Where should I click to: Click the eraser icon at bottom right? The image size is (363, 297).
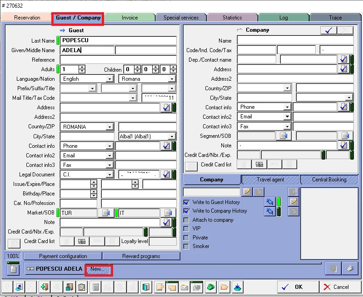coord(349,268)
